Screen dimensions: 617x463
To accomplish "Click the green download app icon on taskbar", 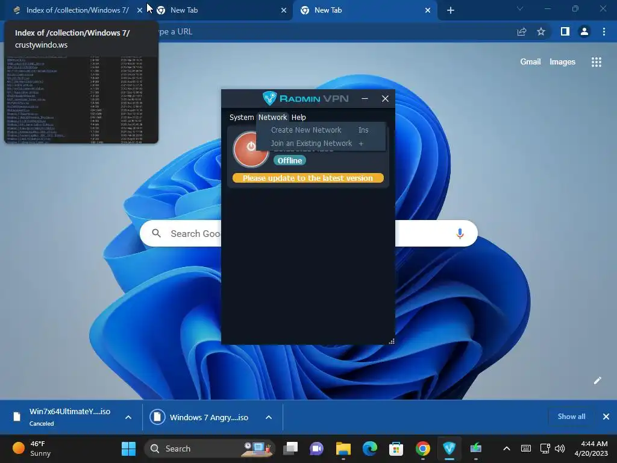I will 476,449.
